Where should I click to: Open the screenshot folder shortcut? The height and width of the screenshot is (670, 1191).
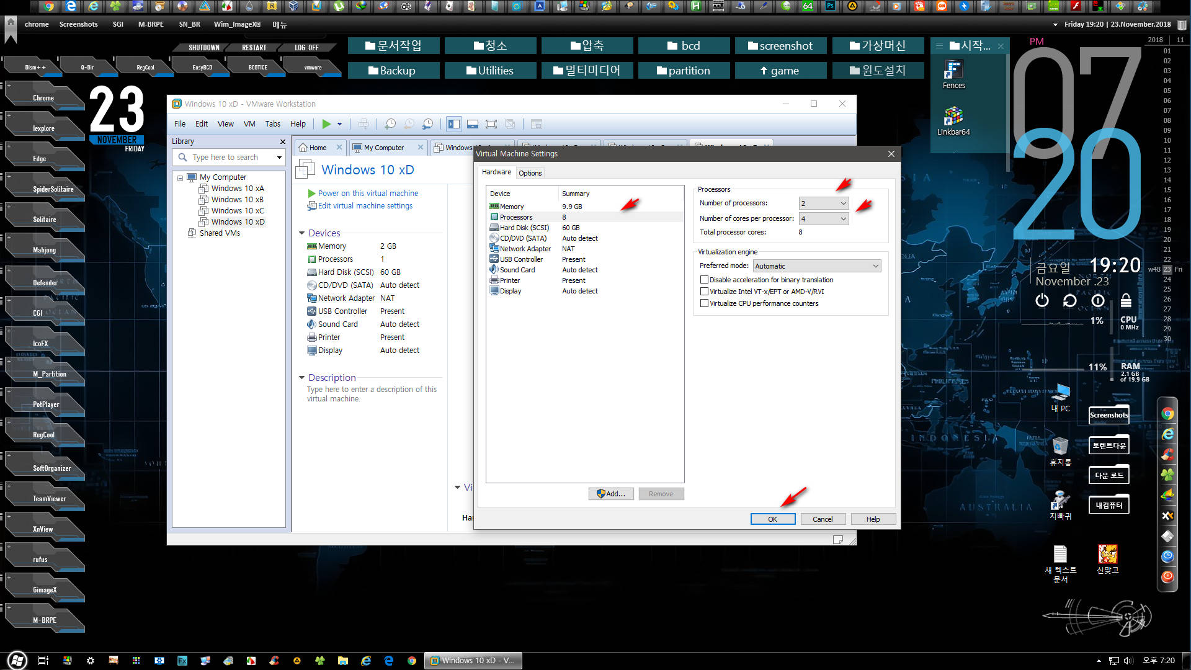(x=780, y=46)
